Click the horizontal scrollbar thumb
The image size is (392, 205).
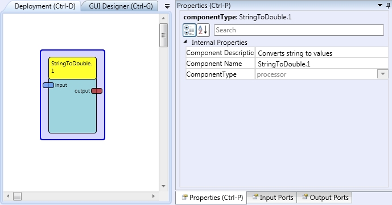click(18, 196)
